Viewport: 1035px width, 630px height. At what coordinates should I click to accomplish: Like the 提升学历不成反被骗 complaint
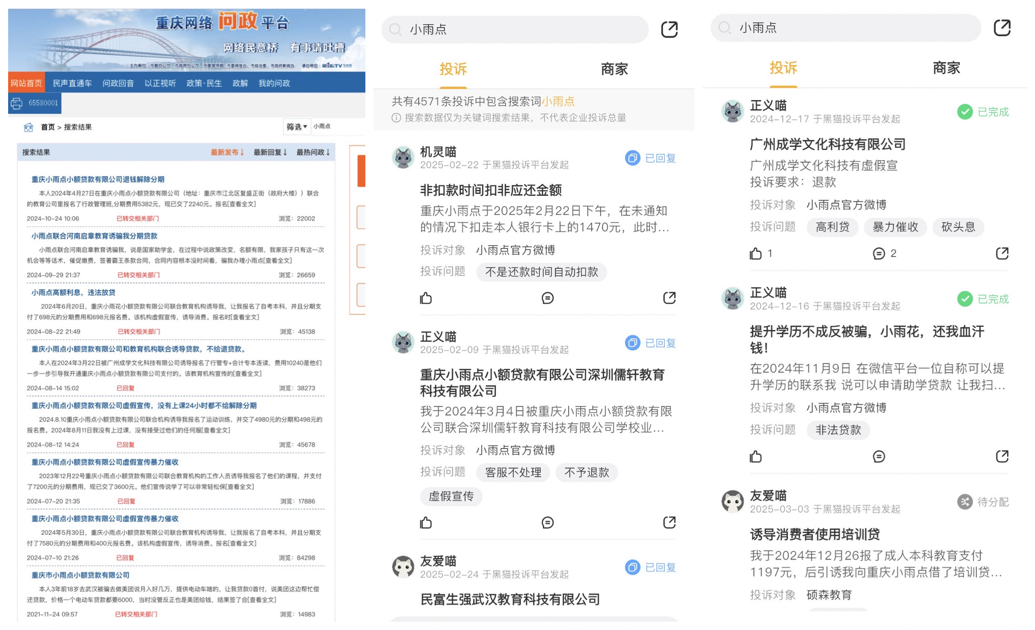click(x=755, y=457)
